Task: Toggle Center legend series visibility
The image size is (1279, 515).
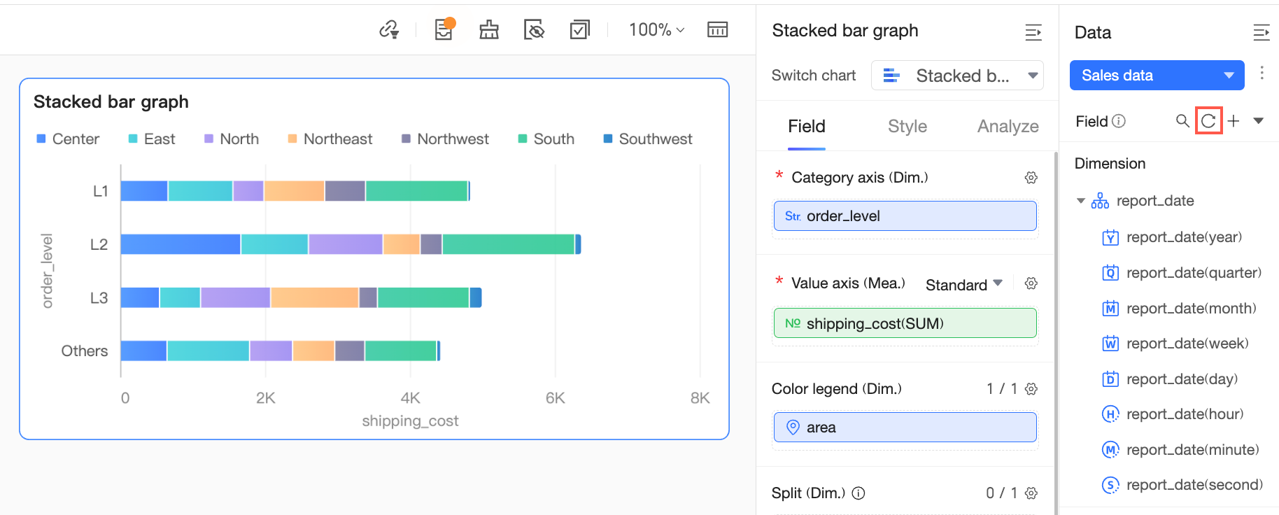Action: point(68,139)
